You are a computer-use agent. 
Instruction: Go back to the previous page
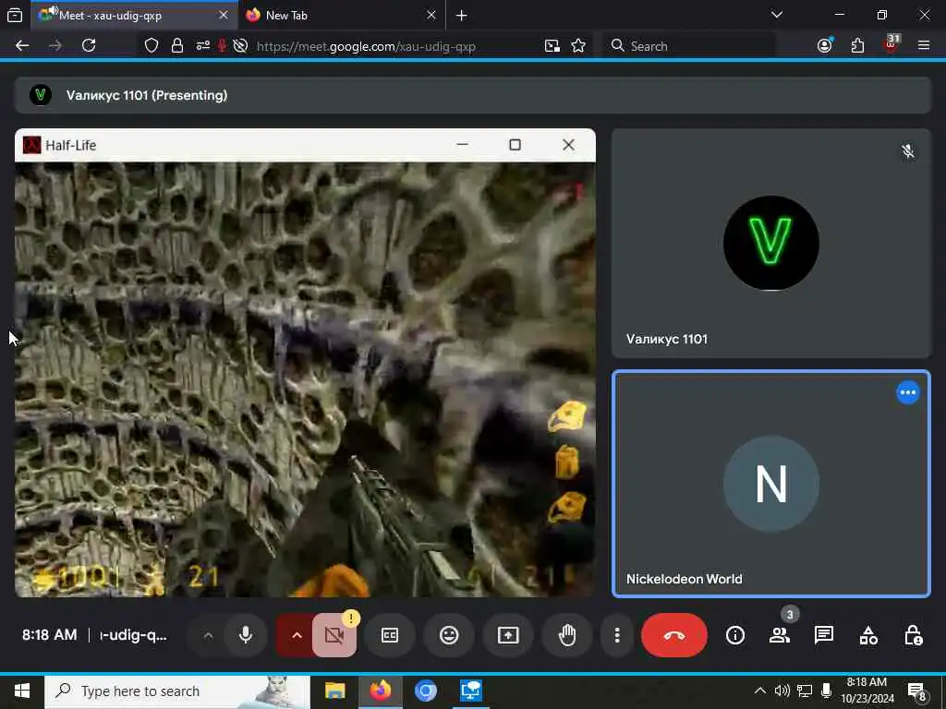click(22, 46)
